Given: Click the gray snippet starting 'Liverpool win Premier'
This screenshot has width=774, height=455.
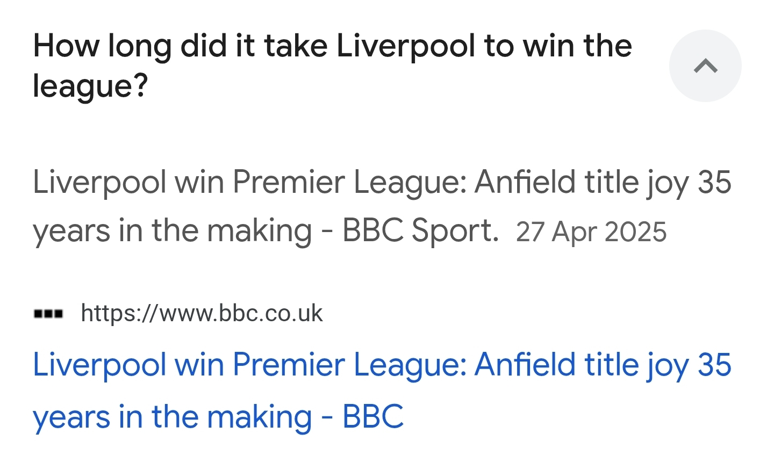Looking at the screenshot, I should coord(382,206).
